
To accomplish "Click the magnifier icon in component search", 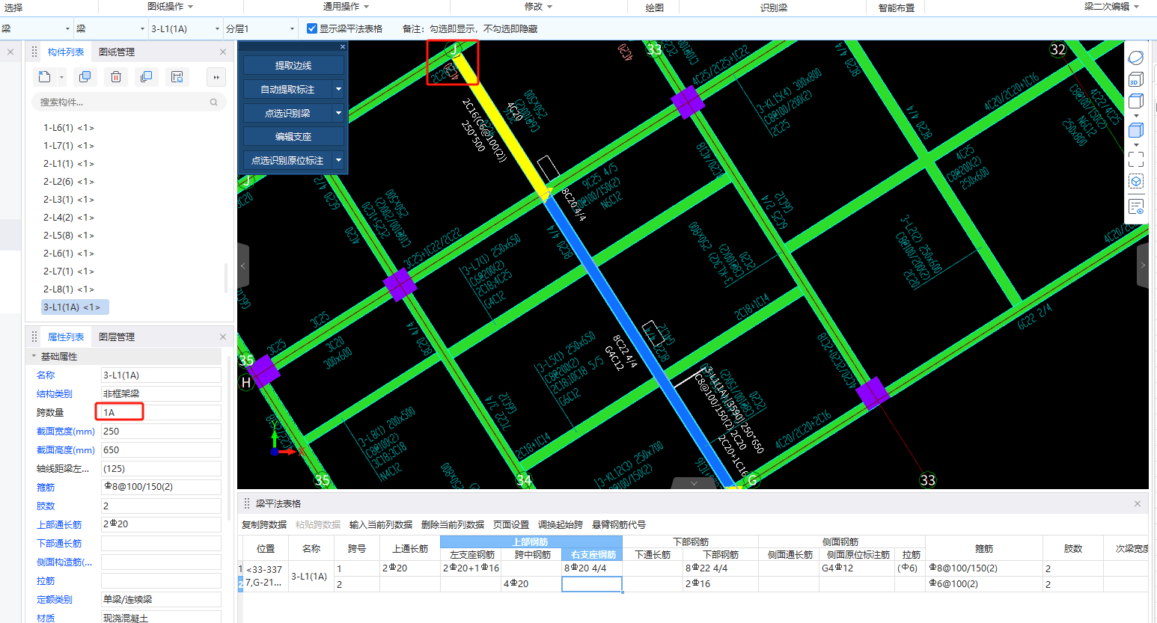I will 213,102.
